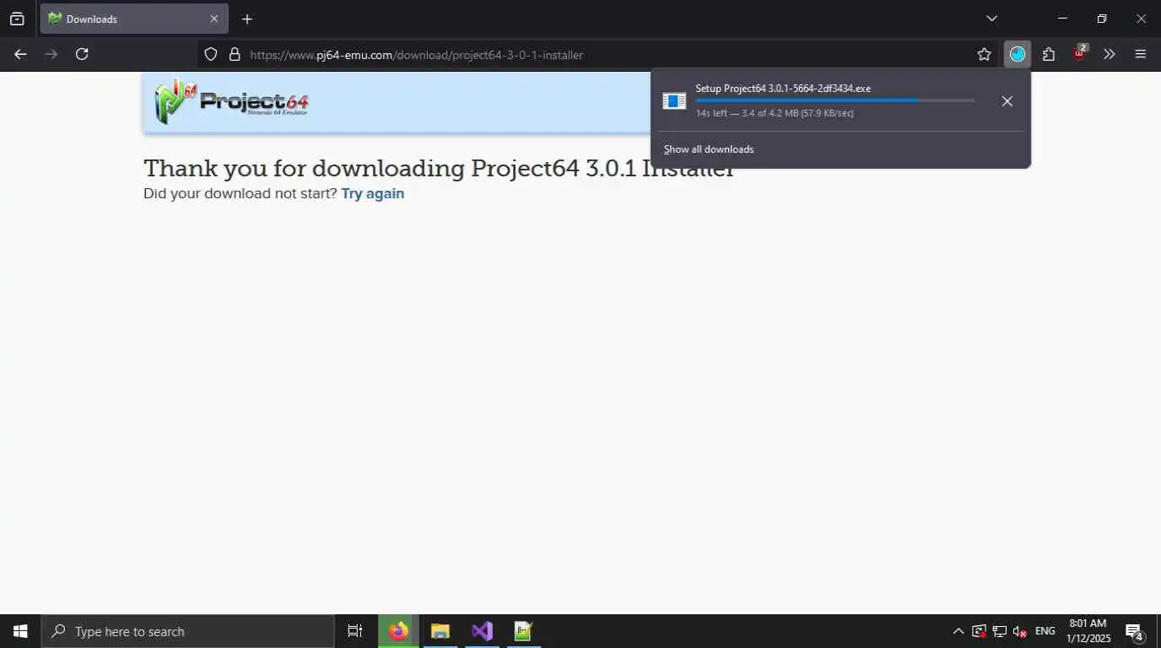This screenshot has width=1161, height=648.
Task: Click the '14s left — 3.4 of 4.2 MB' status
Action: point(775,113)
